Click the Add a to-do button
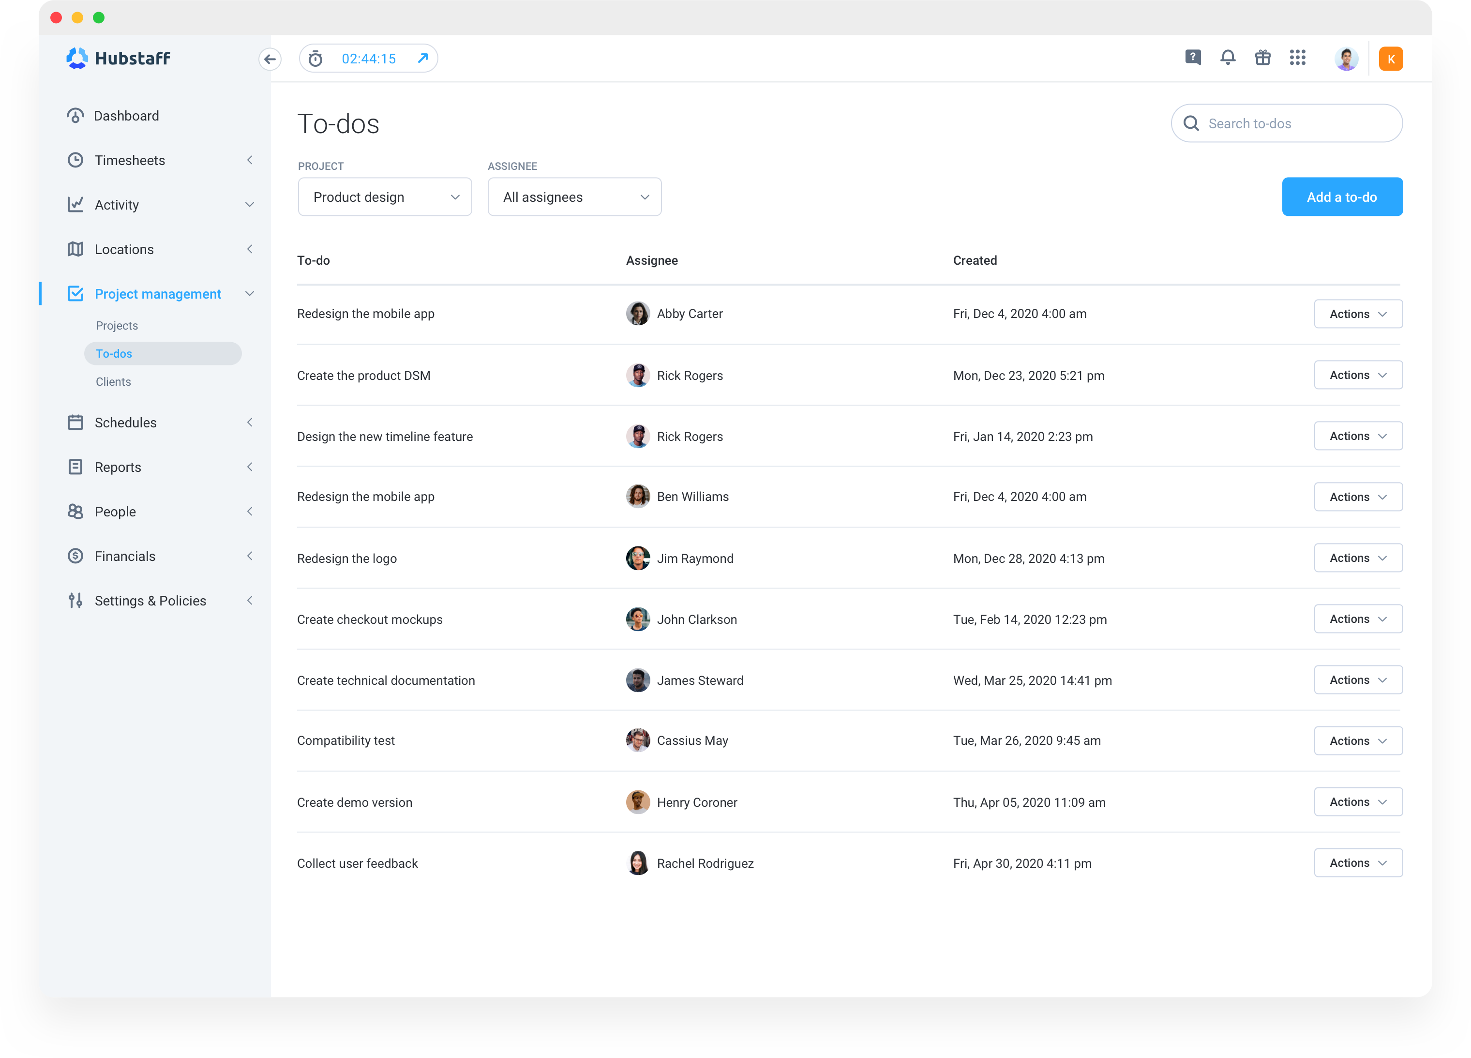Viewport: 1471px width, 1058px height. pos(1342,196)
